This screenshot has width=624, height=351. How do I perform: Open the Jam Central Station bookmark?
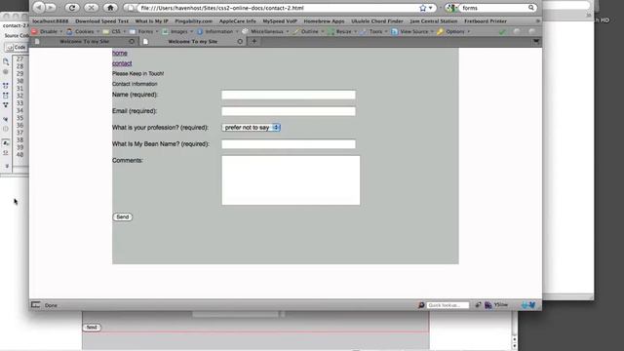433,21
